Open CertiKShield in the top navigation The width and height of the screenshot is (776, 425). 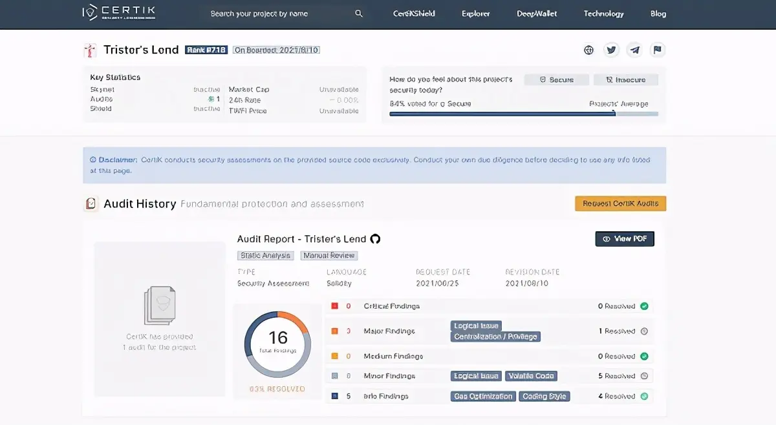[x=413, y=14]
